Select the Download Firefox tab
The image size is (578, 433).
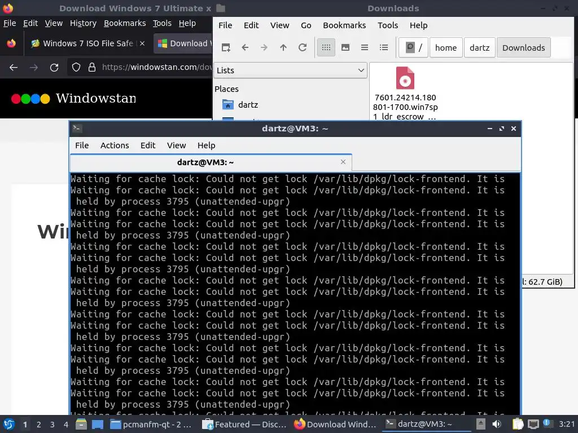(x=183, y=43)
